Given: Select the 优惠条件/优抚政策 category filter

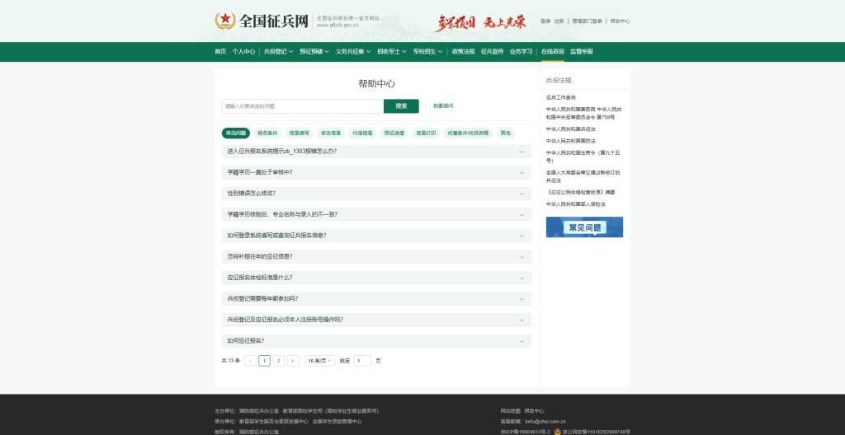Looking at the screenshot, I should (468, 133).
